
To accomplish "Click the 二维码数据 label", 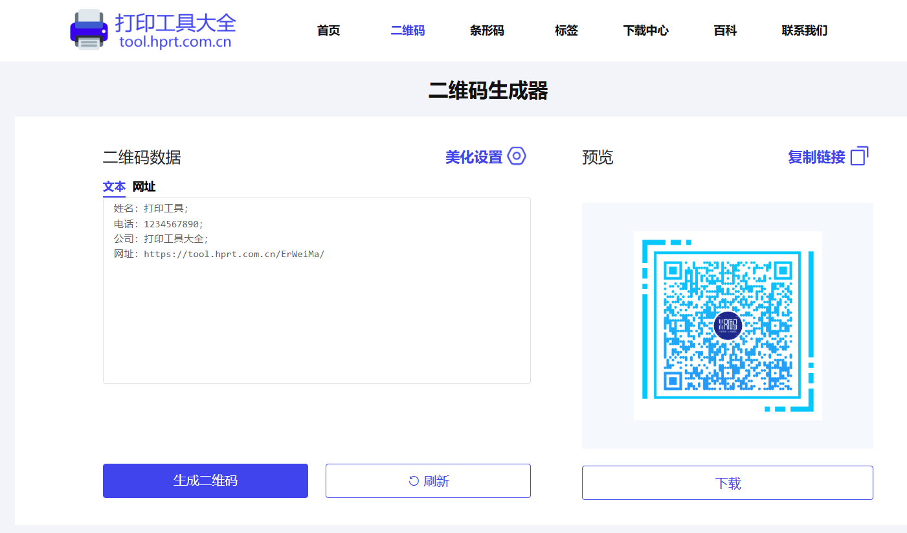I will pyautogui.click(x=142, y=157).
